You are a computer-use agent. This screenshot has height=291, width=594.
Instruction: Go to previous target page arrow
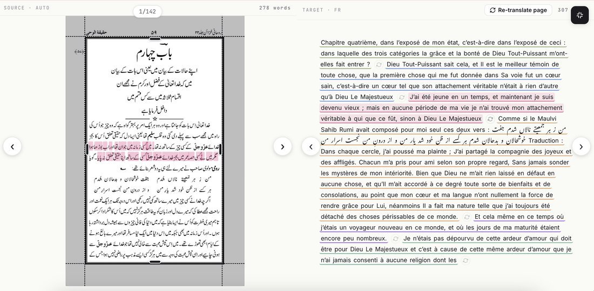pyautogui.click(x=311, y=146)
